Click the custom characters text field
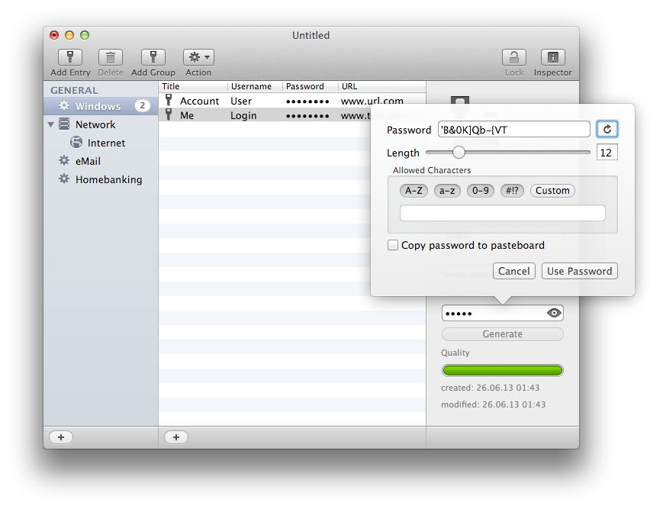The width and height of the screenshot is (663, 509). [x=502, y=213]
